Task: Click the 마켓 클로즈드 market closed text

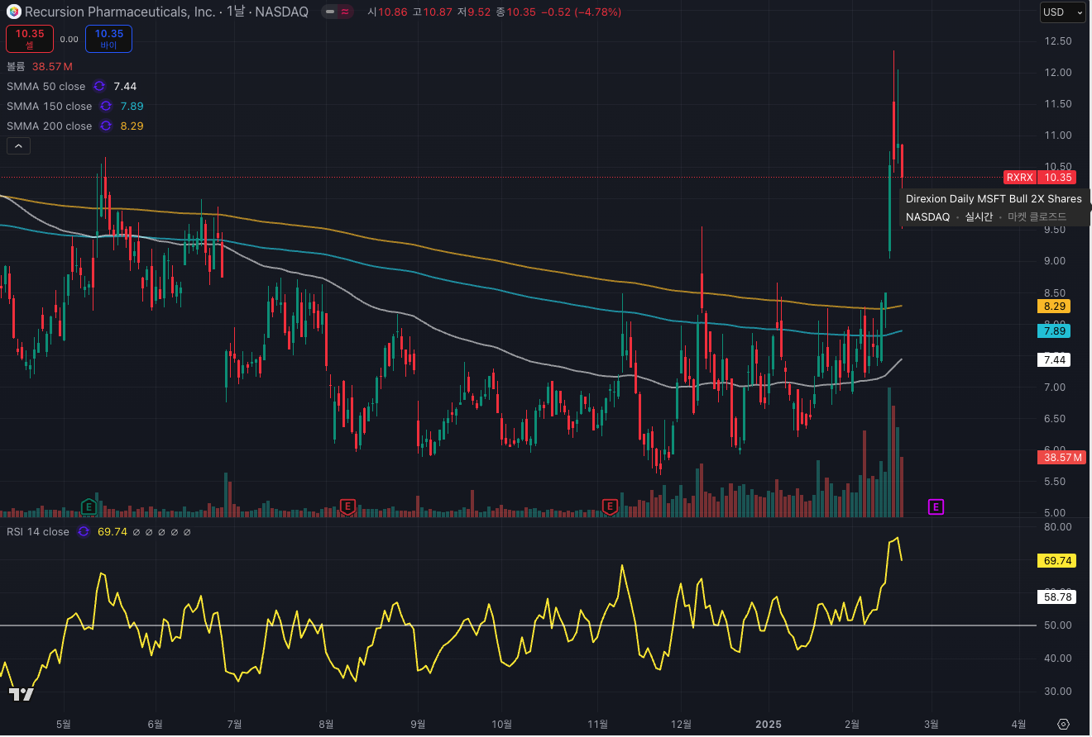Action: click(x=1037, y=216)
